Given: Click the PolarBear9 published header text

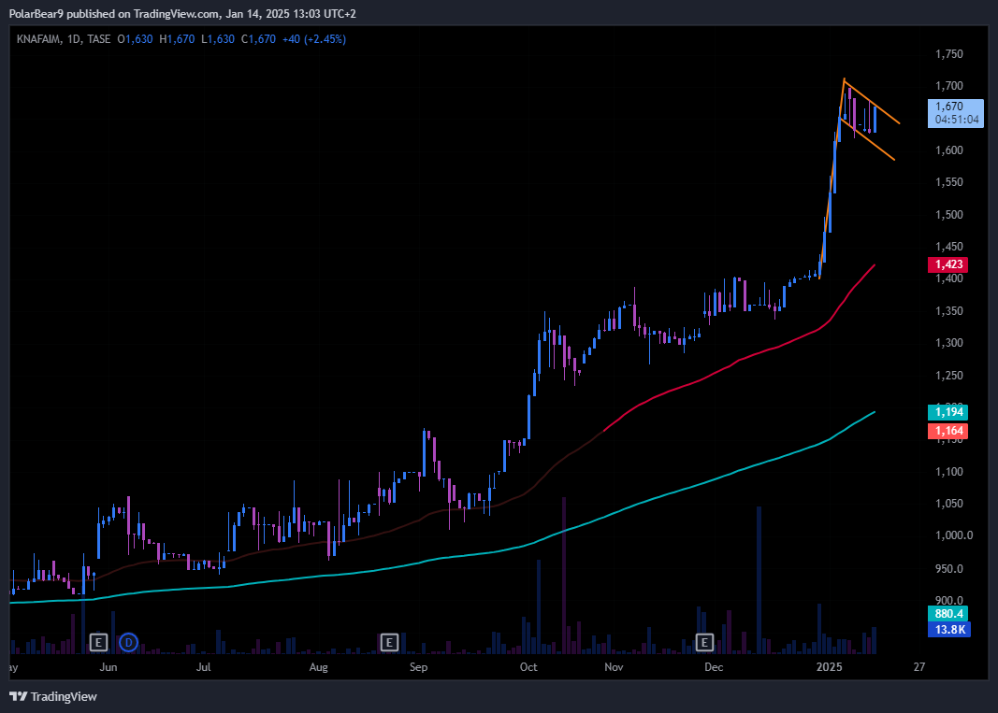Looking at the screenshot, I should (x=182, y=13).
